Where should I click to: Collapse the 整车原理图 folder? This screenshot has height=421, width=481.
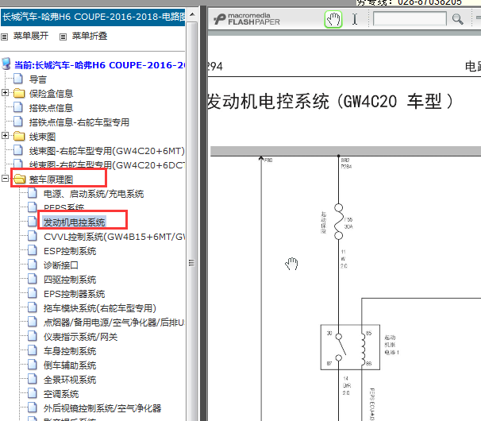point(5,179)
